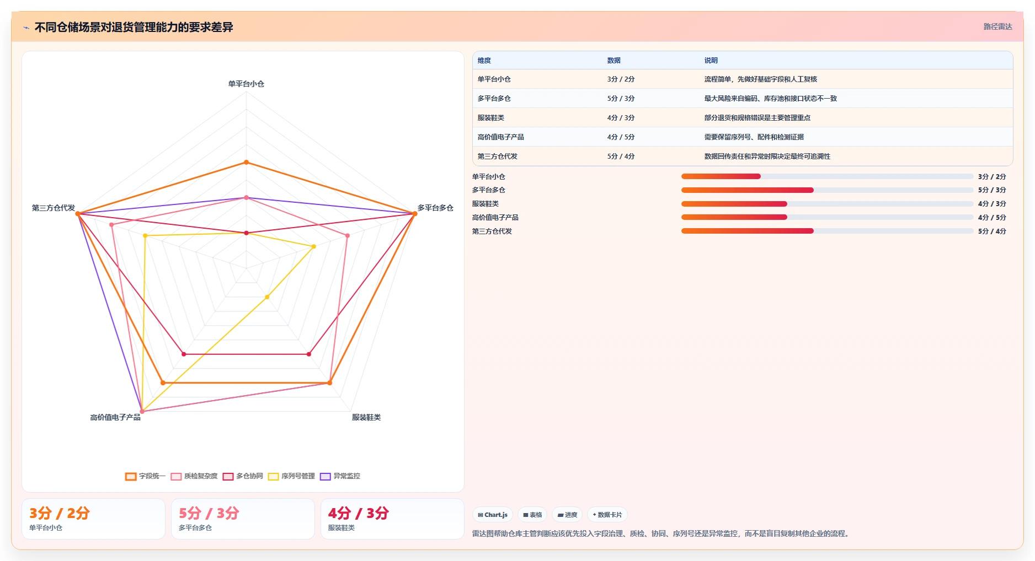Viewport: 1035px width, 561px height.
Task: Click the 维度 column header
Action: pos(484,61)
